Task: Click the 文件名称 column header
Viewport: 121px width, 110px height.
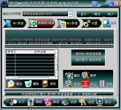Action: tap(35, 52)
